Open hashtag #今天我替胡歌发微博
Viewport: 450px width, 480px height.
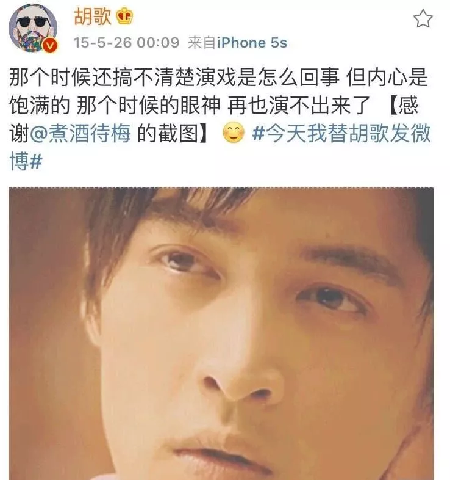point(341,133)
